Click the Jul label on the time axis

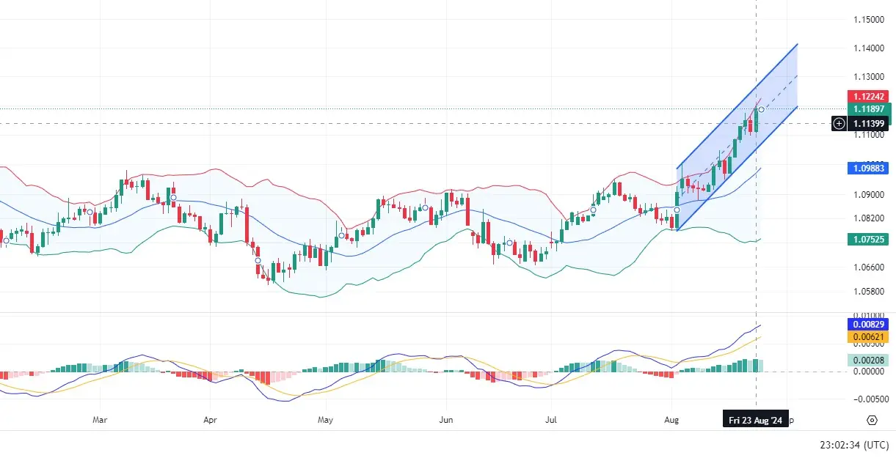coord(551,421)
